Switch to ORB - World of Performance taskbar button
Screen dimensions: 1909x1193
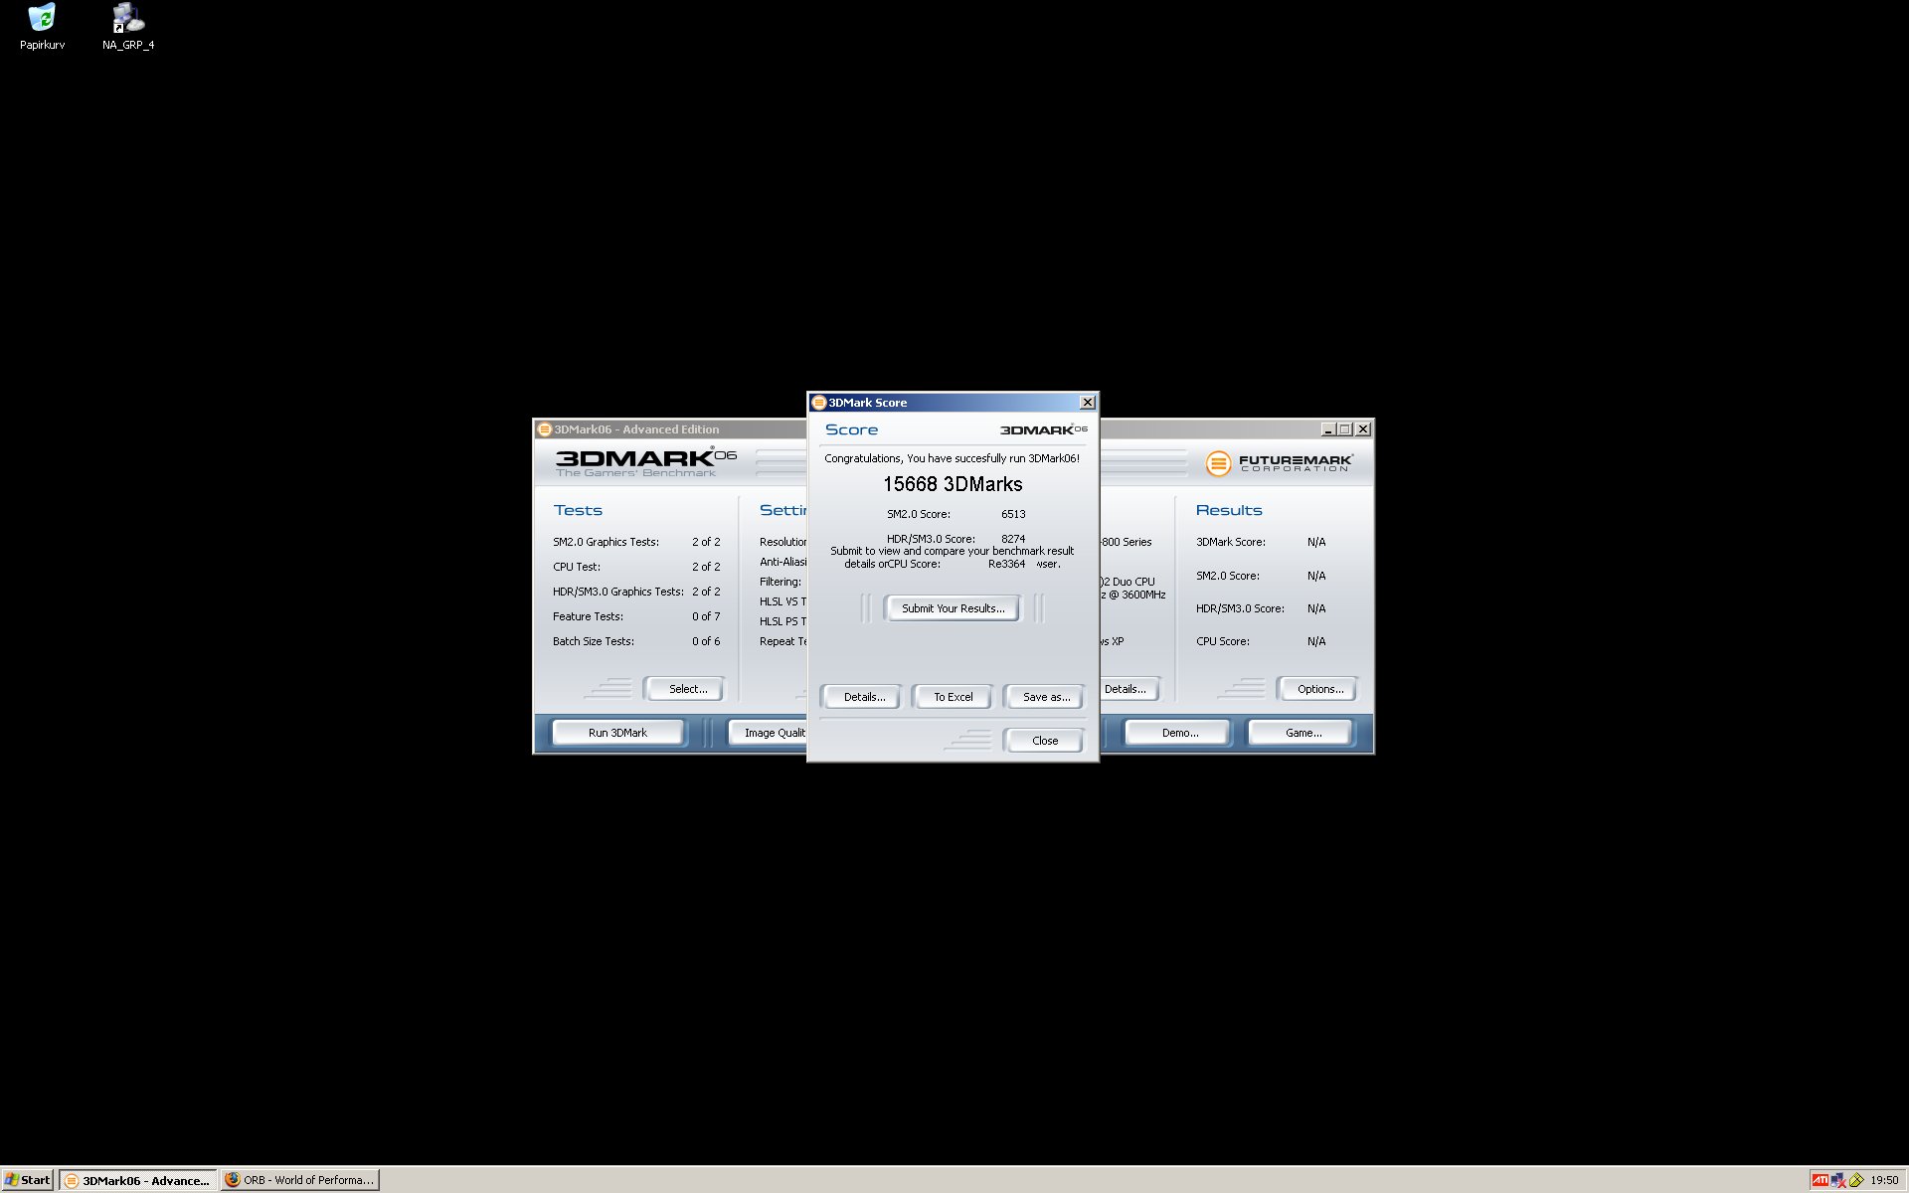[299, 1180]
